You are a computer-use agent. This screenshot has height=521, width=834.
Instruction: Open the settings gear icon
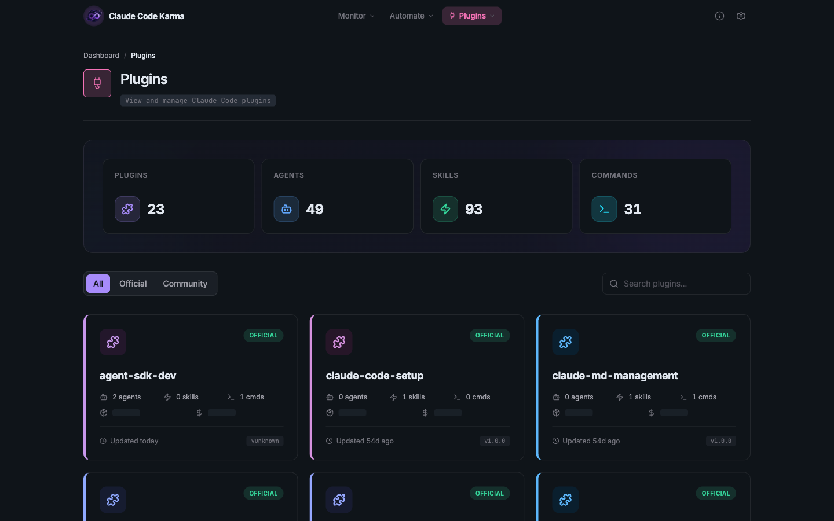click(x=741, y=16)
